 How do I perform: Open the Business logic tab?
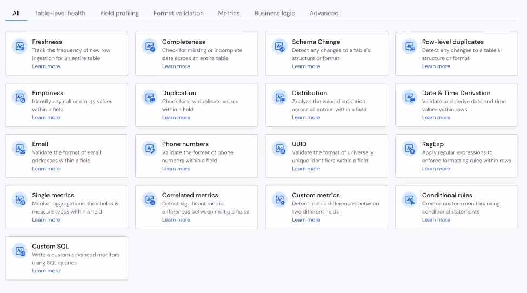(275, 13)
